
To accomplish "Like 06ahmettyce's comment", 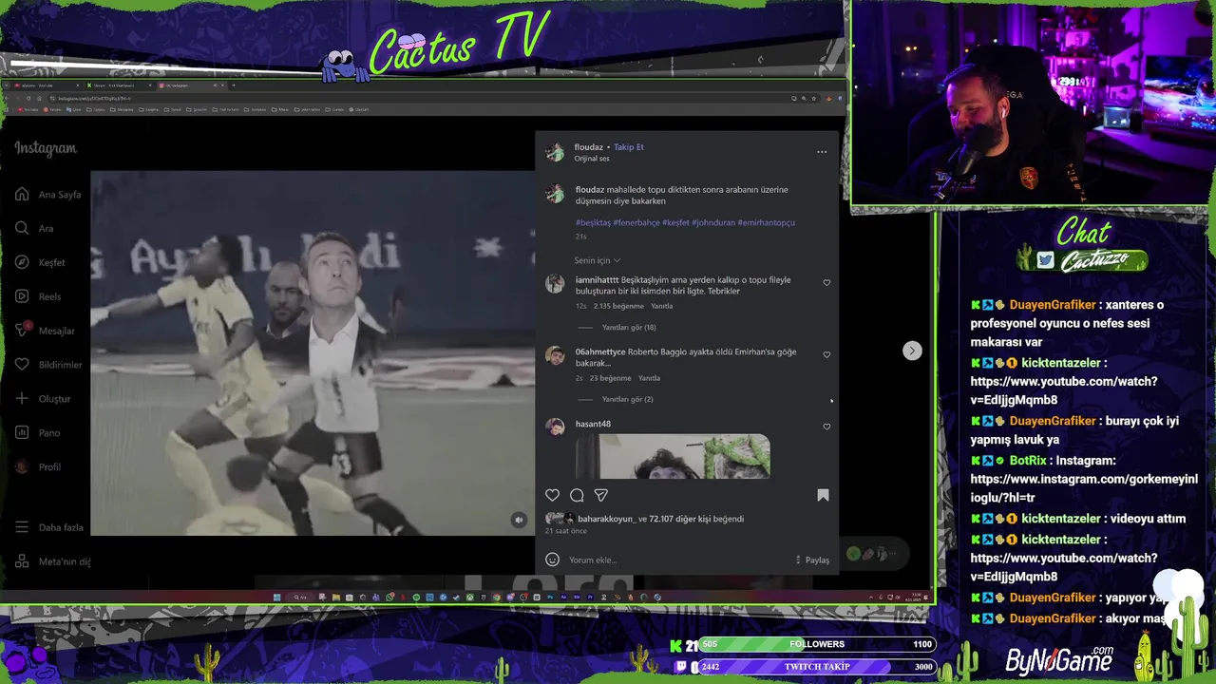I will tap(826, 354).
